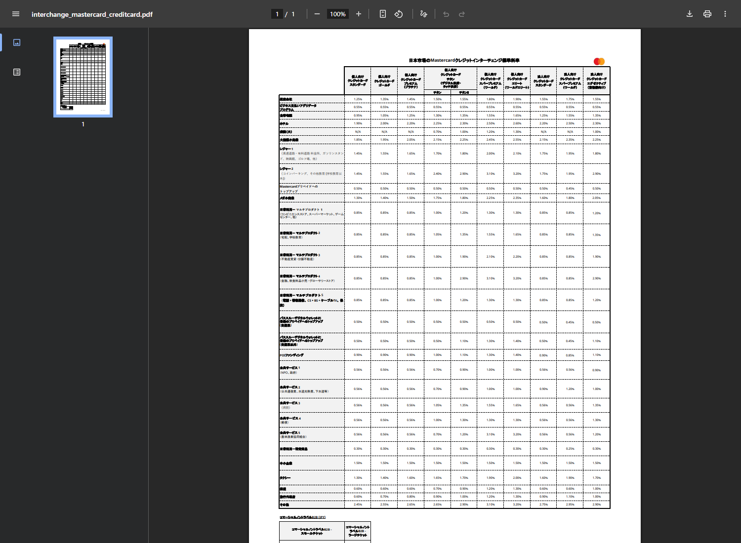The width and height of the screenshot is (741, 543).
Task: Show document outline in the sidebar
Action: click(x=17, y=72)
